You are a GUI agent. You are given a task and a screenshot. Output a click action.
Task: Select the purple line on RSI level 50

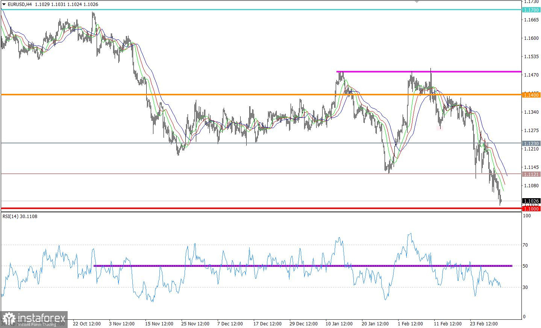point(303,266)
